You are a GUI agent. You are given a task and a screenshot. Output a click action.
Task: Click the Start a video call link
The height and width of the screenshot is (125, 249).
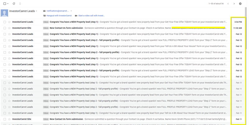coord(92,15)
